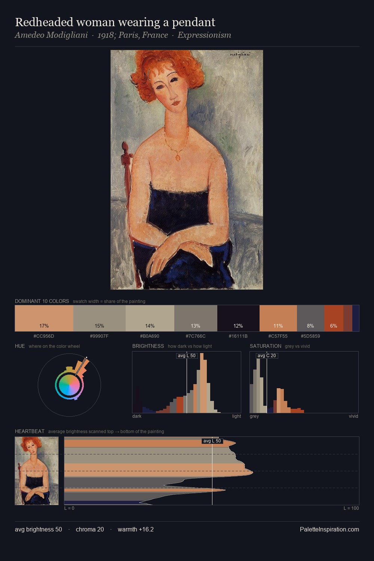Click the 'Expressionism' style label

pos(204,35)
